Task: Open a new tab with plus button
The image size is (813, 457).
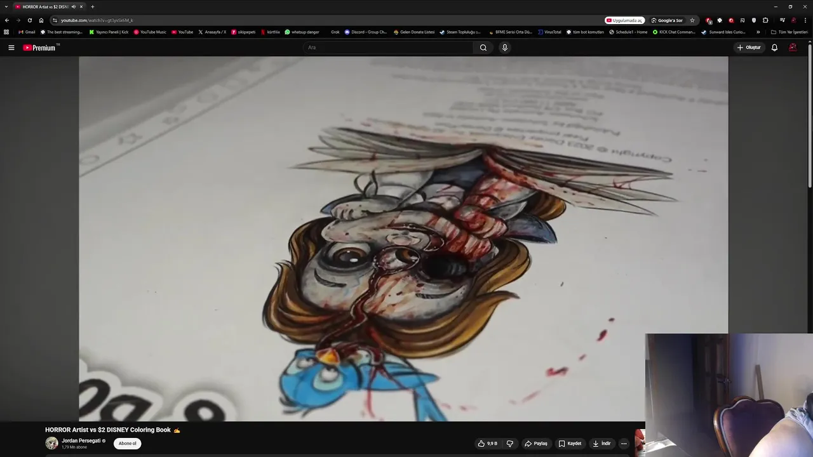Action: [92, 6]
